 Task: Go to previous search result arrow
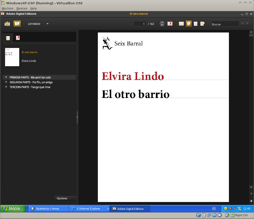[243, 24]
